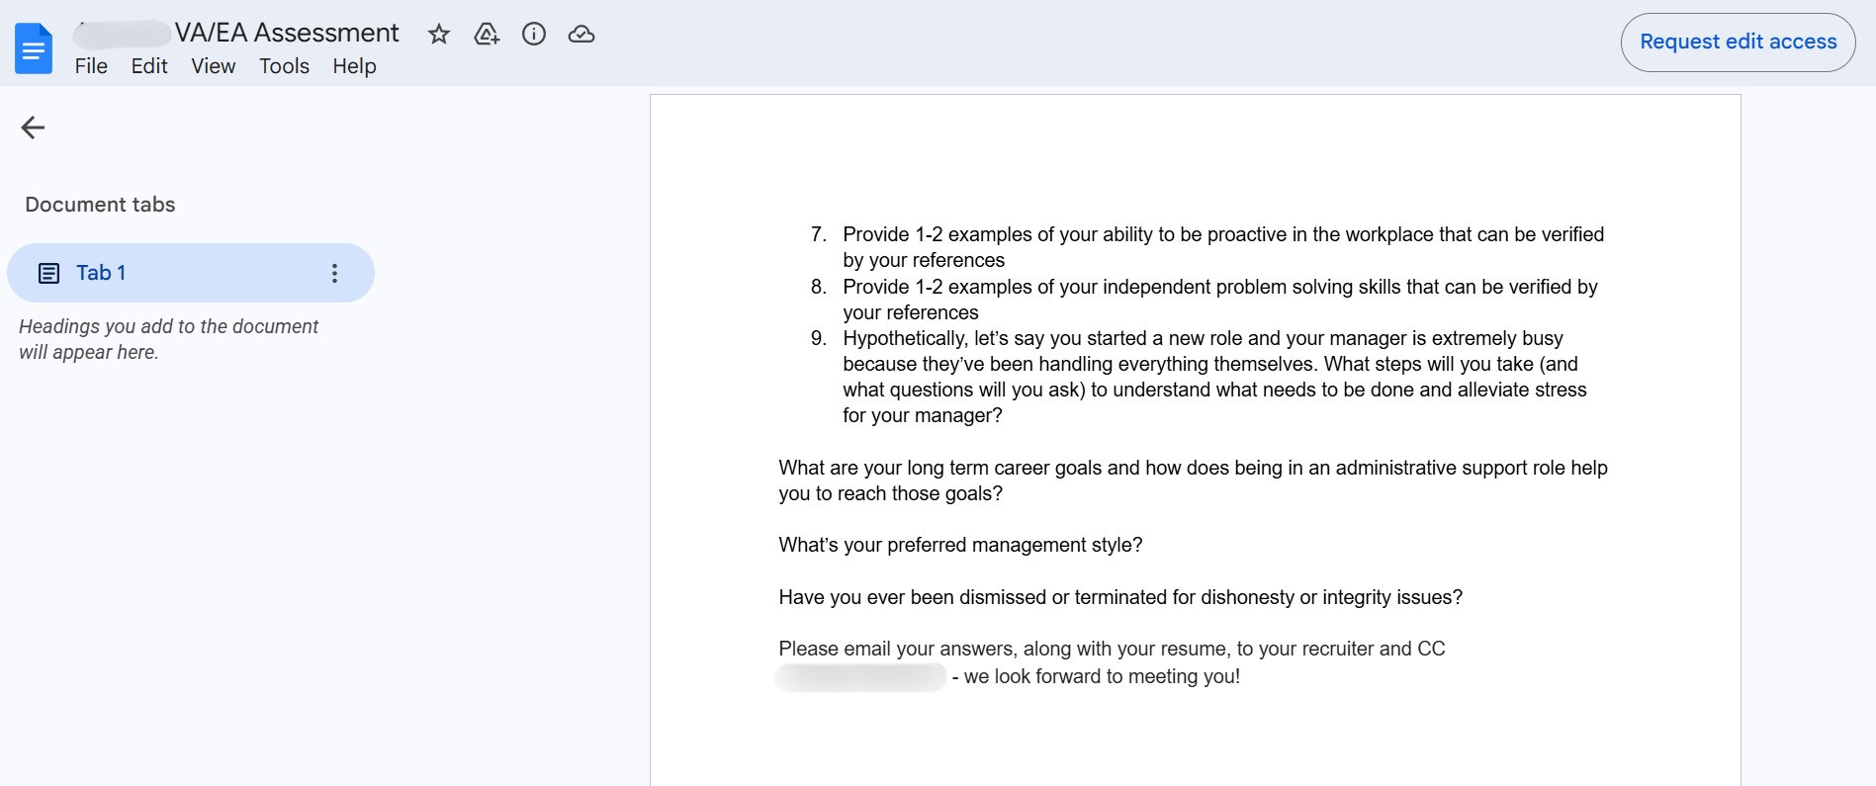The height and width of the screenshot is (786, 1876).
Task: Click the VA/EA Assessment document title
Action: click(x=287, y=34)
